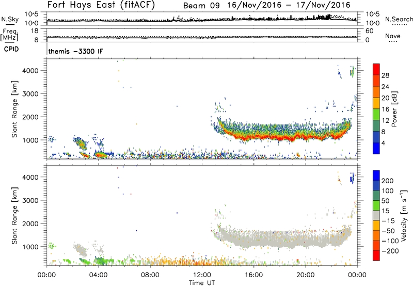Click the '3000' tick on the velocity panel

(30, 200)
